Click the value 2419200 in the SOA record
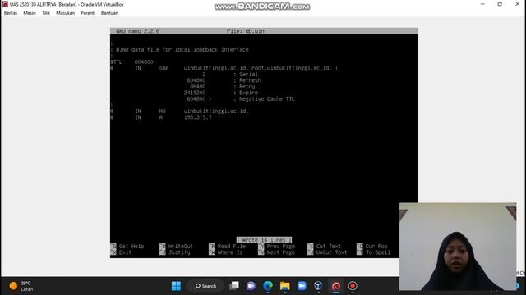The height and width of the screenshot is (295, 526). coord(195,93)
